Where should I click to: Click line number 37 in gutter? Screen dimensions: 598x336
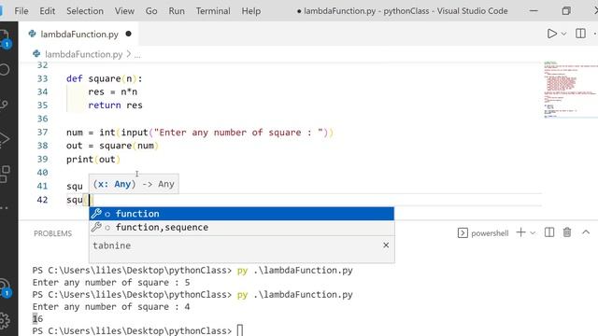coord(42,133)
